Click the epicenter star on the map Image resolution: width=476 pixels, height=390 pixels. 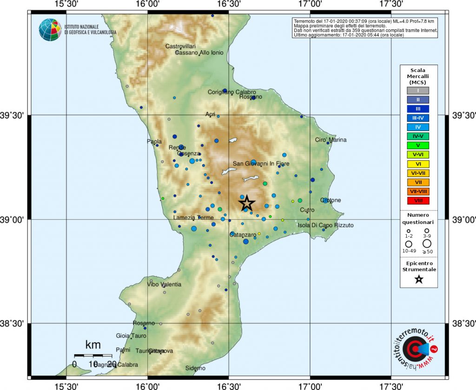click(x=247, y=203)
